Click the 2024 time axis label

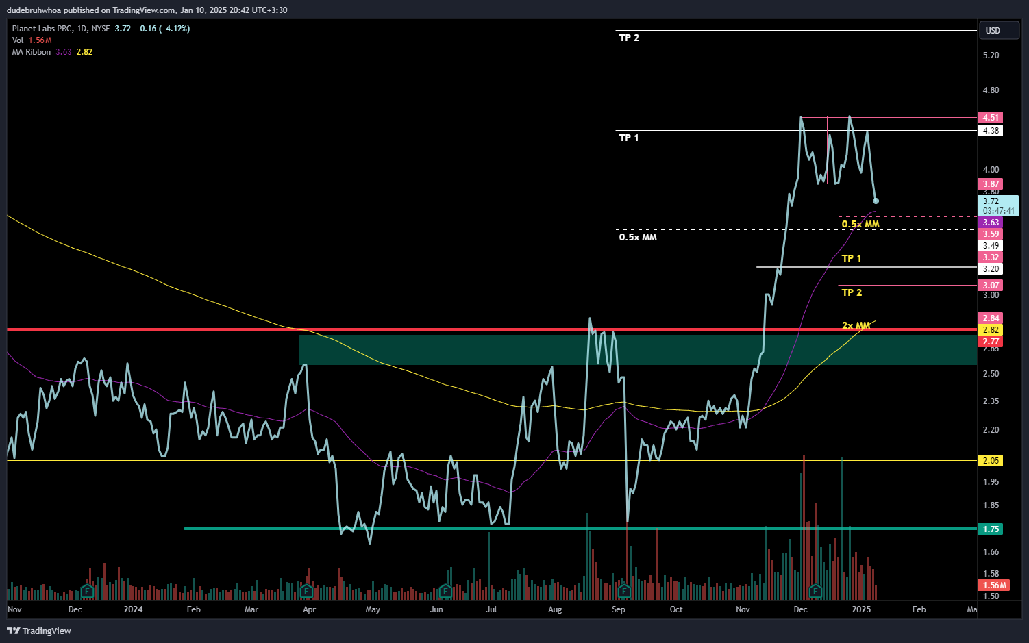pyautogui.click(x=133, y=609)
